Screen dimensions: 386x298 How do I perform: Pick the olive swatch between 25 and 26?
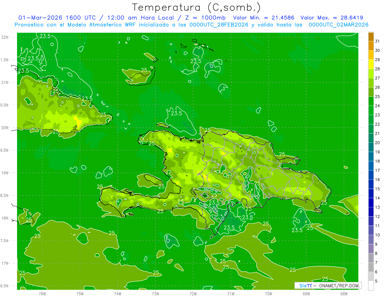(x=371, y=92)
